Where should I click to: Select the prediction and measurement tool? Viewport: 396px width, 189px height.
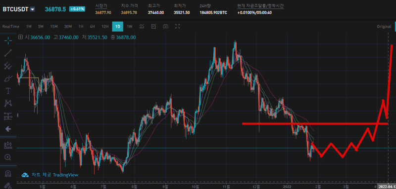click(8, 116)
